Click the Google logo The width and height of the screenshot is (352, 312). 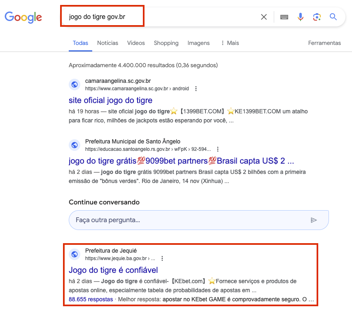(23, 17)
